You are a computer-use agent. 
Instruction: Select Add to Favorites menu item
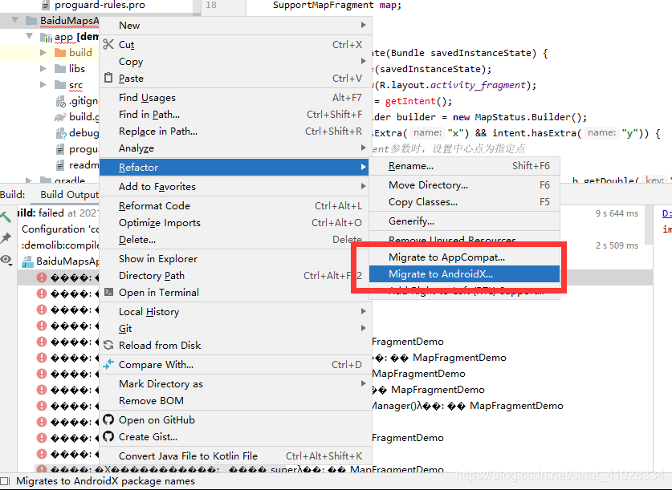[235, 186]
